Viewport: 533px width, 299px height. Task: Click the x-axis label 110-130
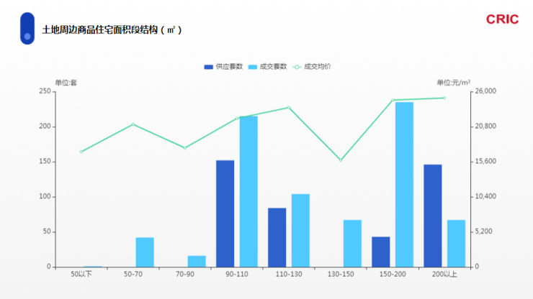[289, 275]
